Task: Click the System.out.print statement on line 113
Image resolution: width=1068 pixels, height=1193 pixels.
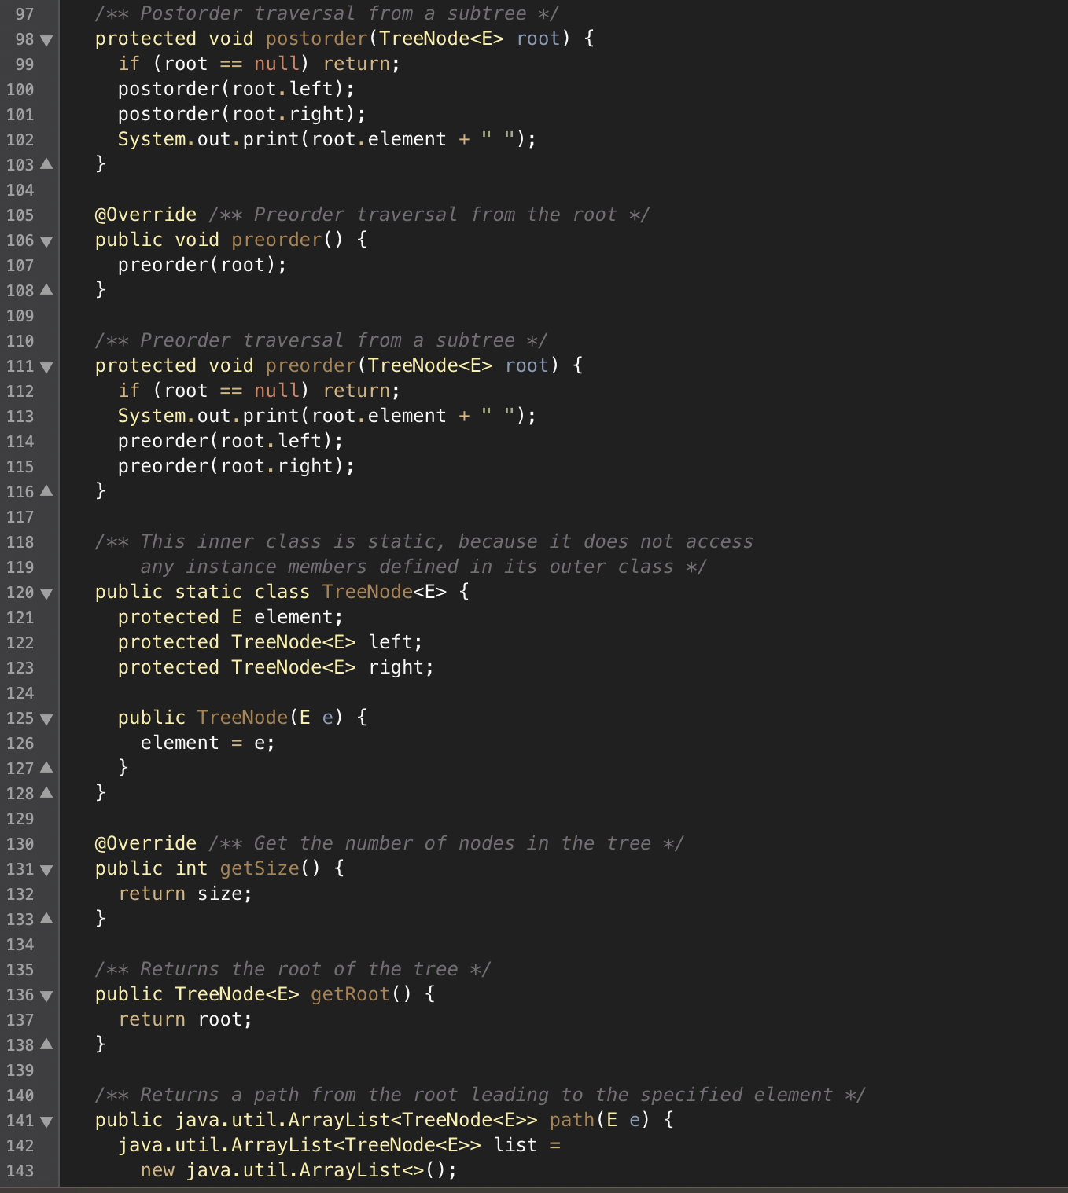Action: [326, 416]
